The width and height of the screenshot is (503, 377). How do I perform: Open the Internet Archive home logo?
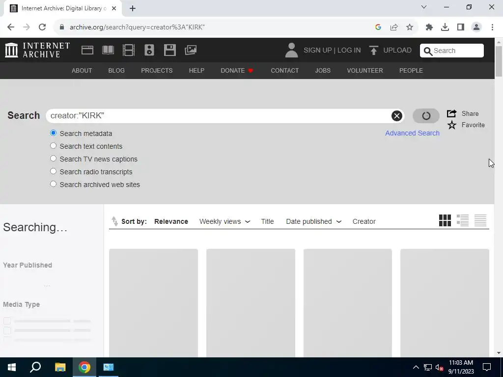point(37,50)
